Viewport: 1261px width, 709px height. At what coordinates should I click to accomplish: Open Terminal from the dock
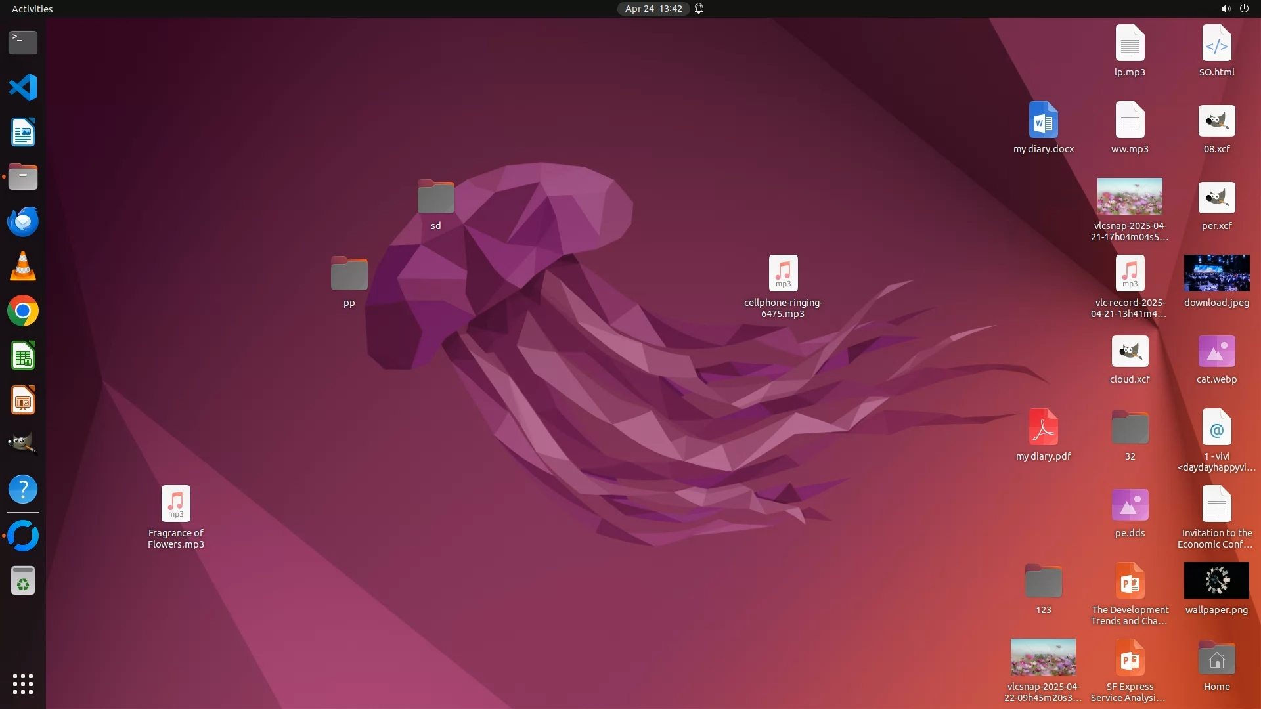pos(23,43)
